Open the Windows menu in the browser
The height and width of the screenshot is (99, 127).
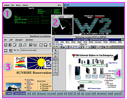click(29, 40)
